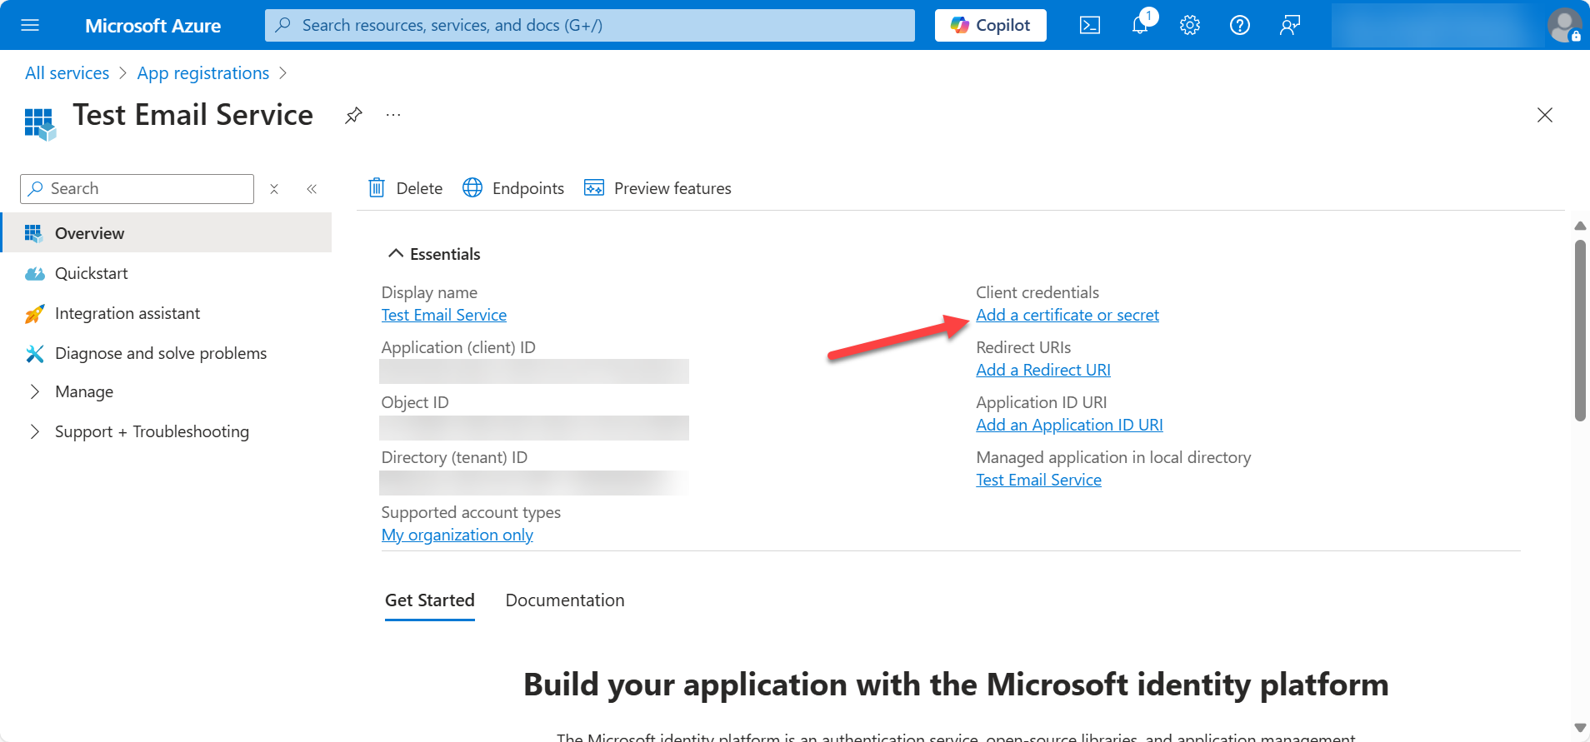The height and width of the screenshot is (742, 1590).
Task: Click the Test Email Service page title
Action: (x=193, y=115)
